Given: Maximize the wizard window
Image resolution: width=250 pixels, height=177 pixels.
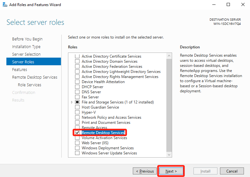Looking at the screenshot, I should point(228,5).
